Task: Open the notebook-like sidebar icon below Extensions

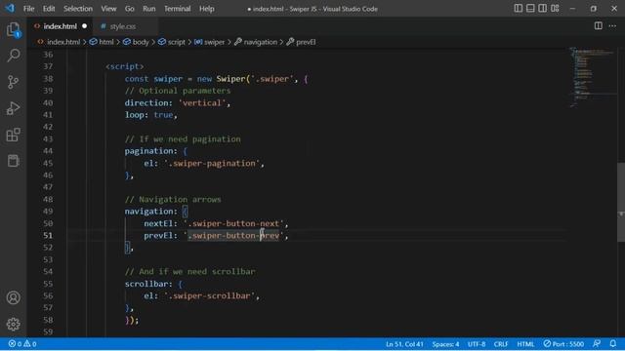Action: tap(13, 161)
